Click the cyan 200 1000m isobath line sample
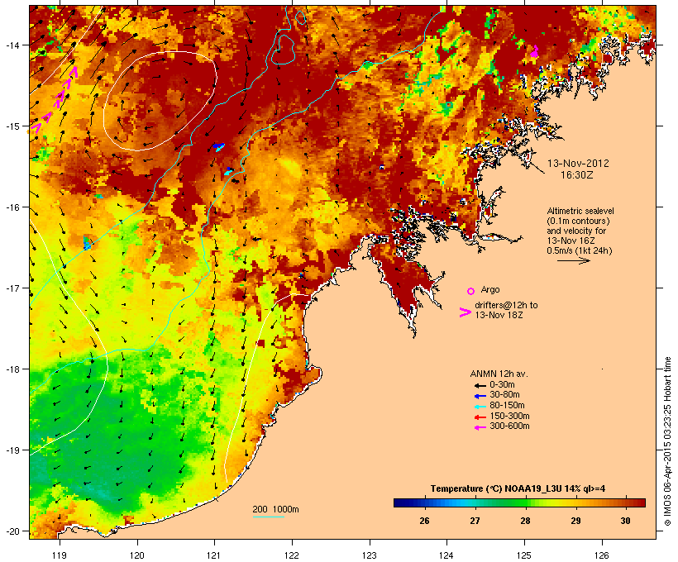This screenshot has height=562, width=678. [x=268, y=517]
